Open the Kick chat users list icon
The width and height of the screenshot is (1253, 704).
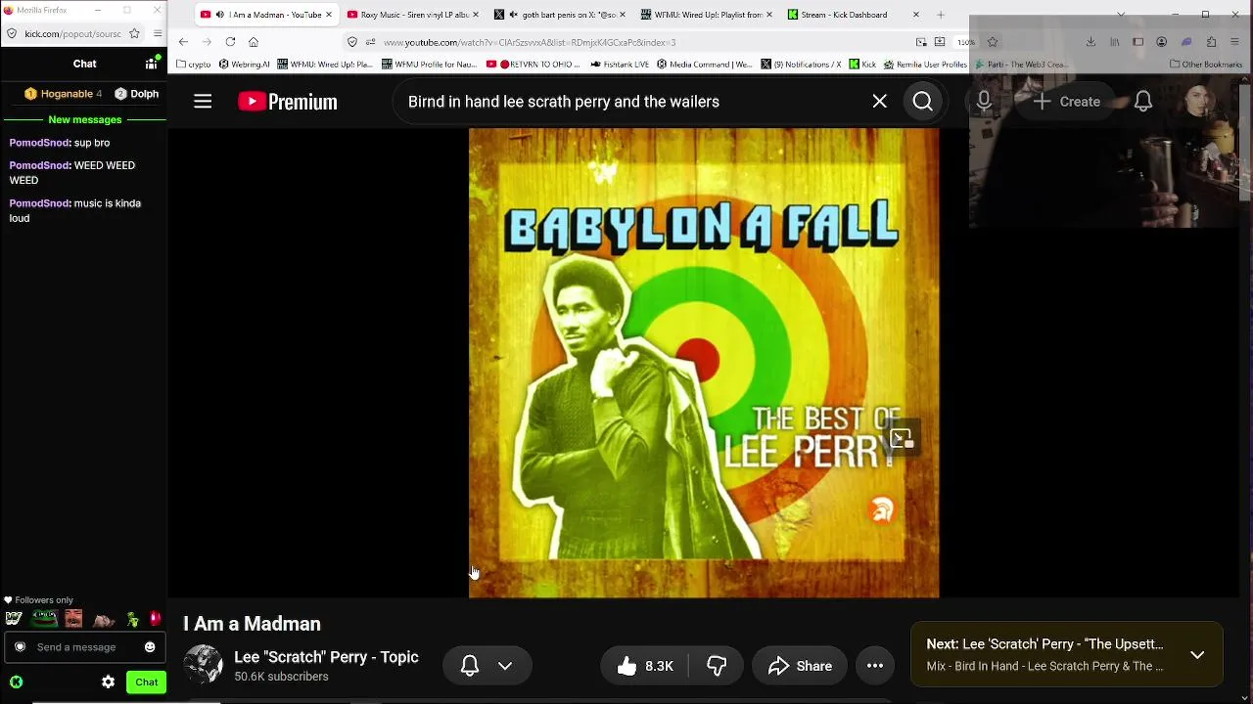152,64
